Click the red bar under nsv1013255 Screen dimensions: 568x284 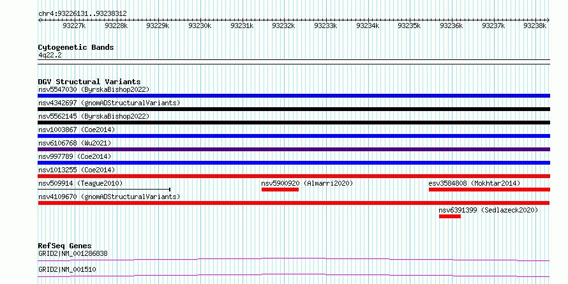pos(294,176)
